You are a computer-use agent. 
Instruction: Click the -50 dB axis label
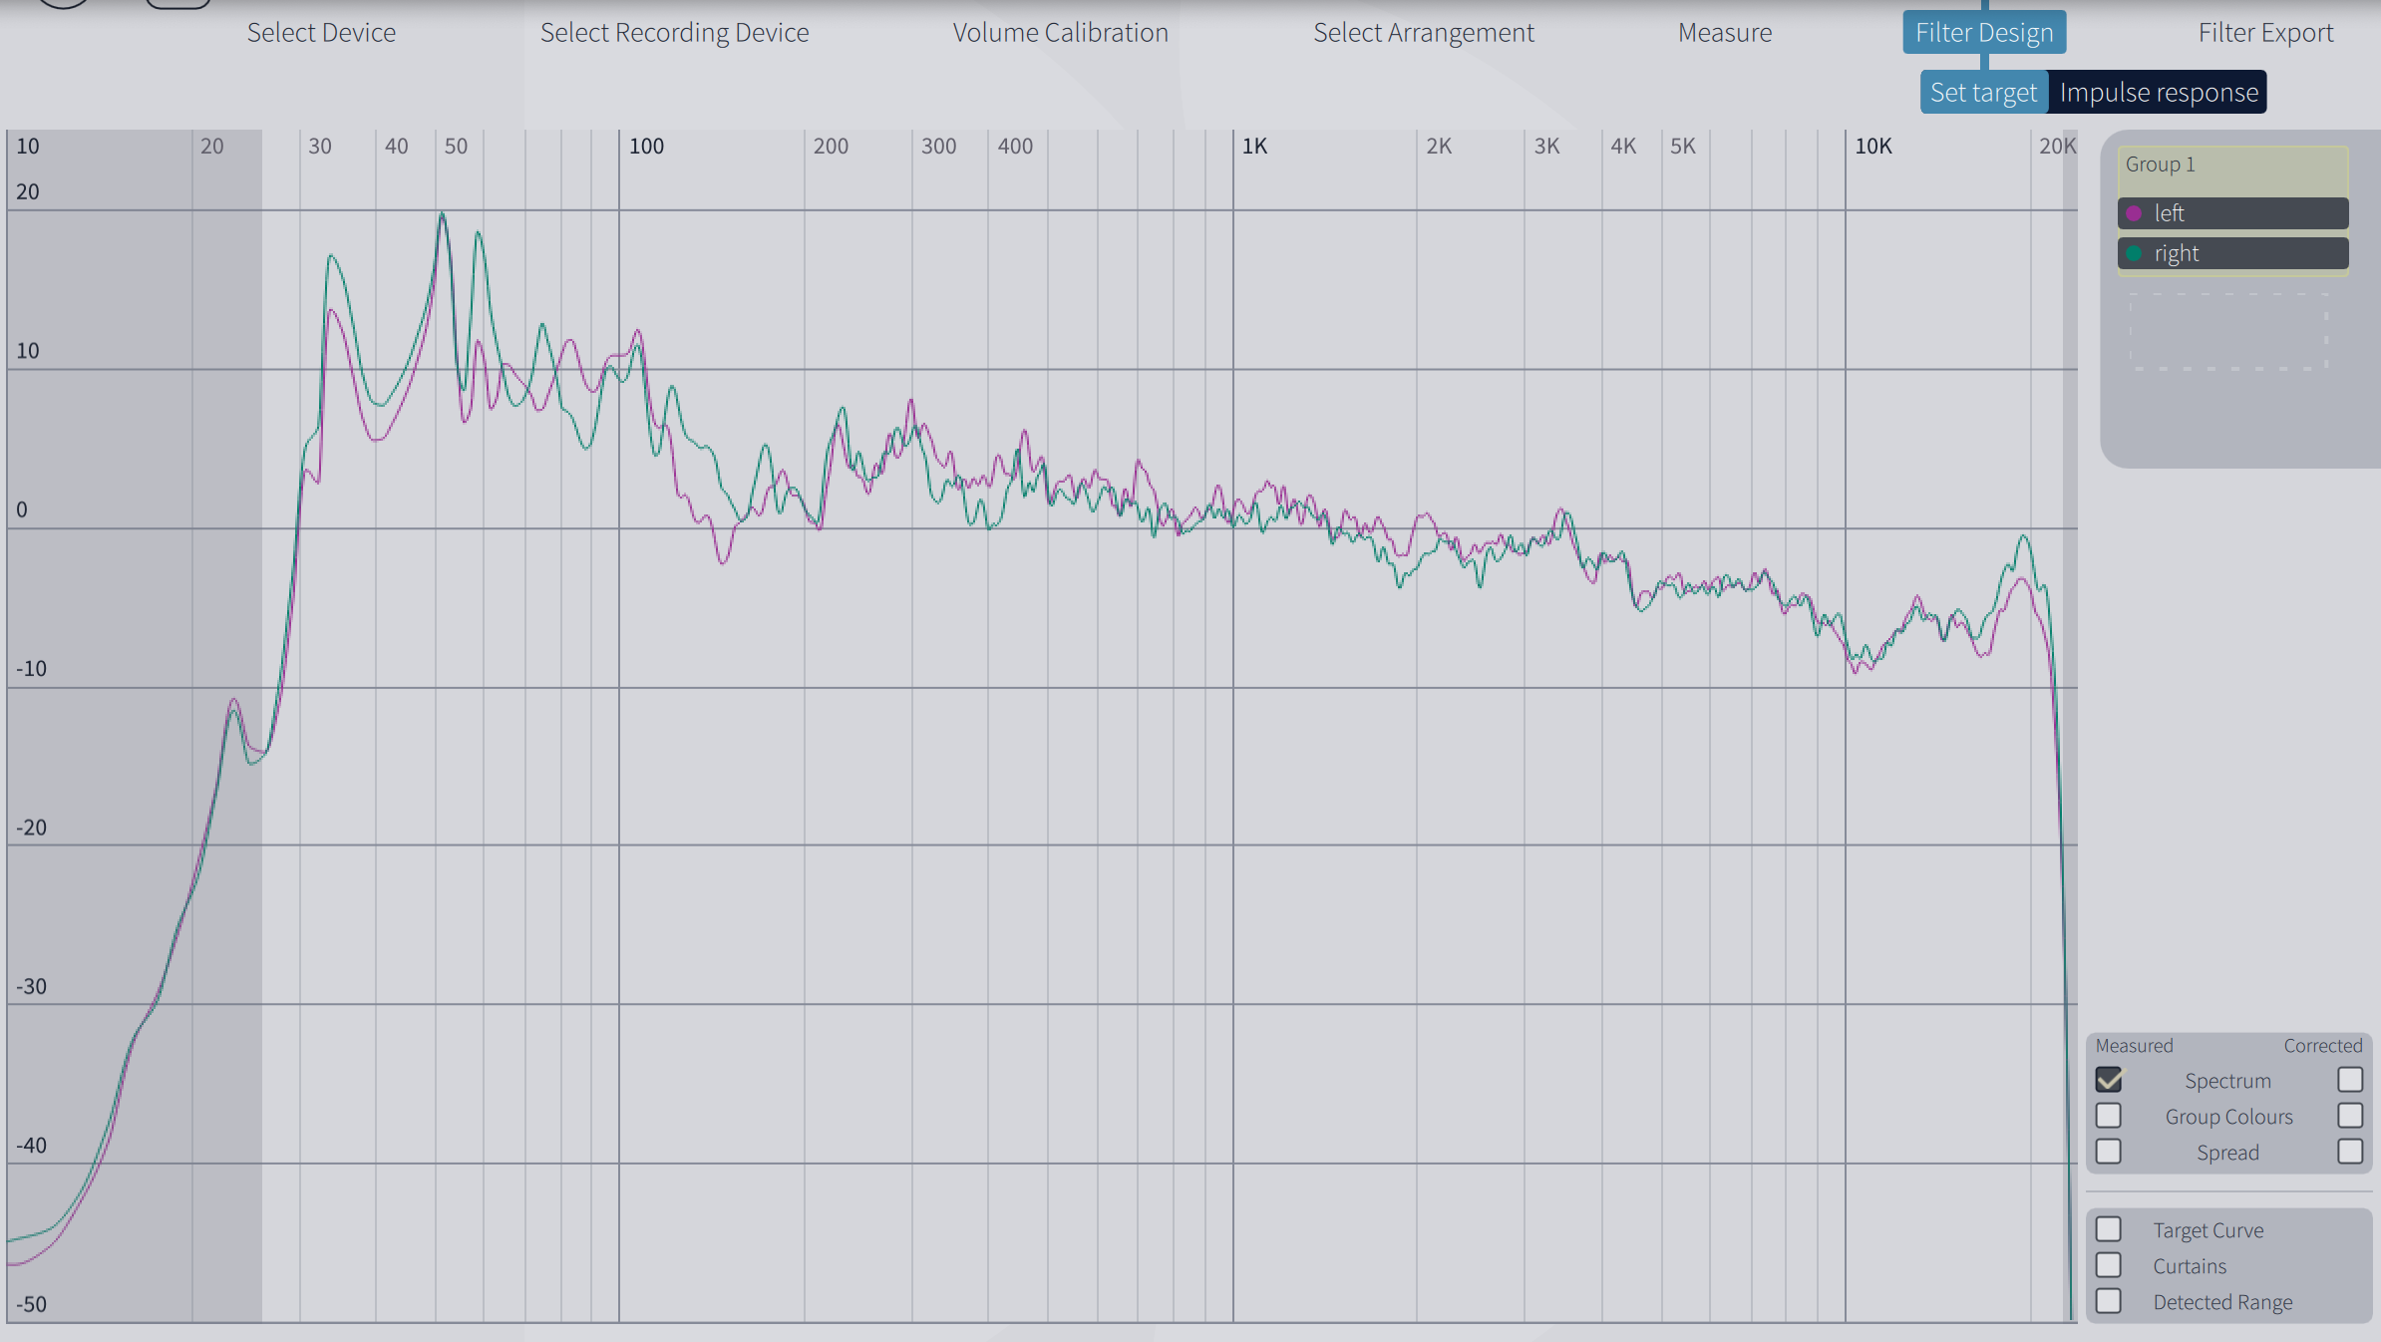pos(31,1304)
